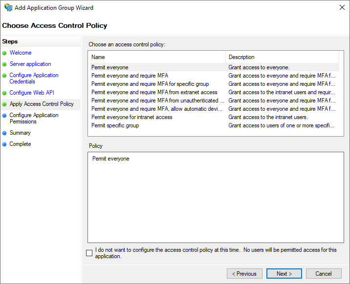Click the blue bullet beside Complete step
This screenshot has height=284, width=350.
tap(5, 144)
